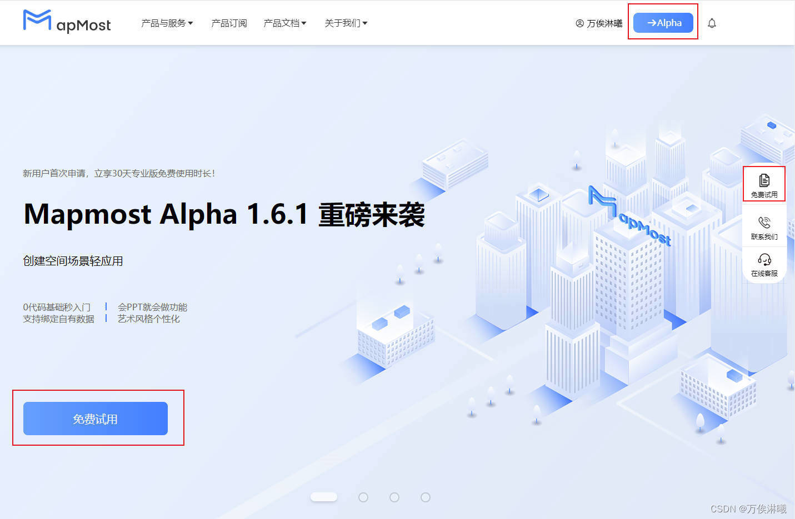Select the second carousel dot
795x519 pixels.
(363, 497)
